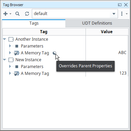This screenshot has height=131, width=131.
Task: Open the search tags magnifier icon
Action: coord(17,14)
